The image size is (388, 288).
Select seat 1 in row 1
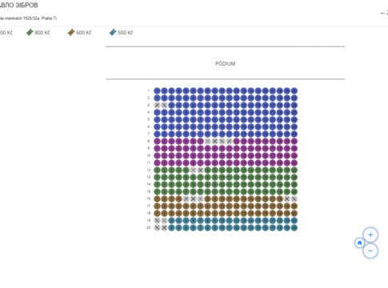click(x=157, y=91)
